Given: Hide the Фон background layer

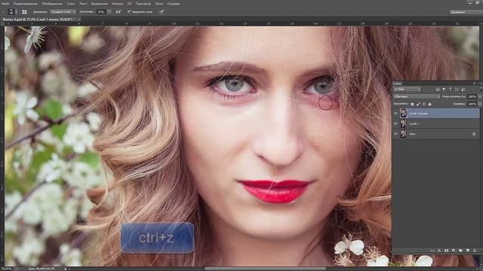Looking at the screenshot, I should [x=395, y=134].
